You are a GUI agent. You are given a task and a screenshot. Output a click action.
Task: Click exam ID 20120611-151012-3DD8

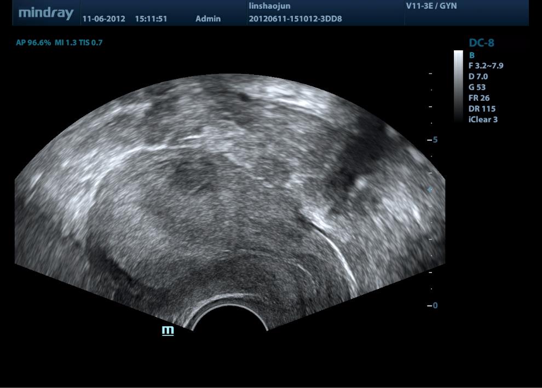point(295,19)
